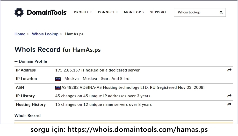The height and width of the screenshot is (136, 238).
Task: Click the flag icon in ASN row
Action: point(58,87)
